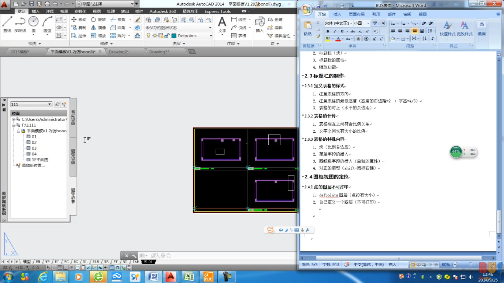504x283 pixels.
Task: Collapse the F:\1111 tree node
Action: 14,125
